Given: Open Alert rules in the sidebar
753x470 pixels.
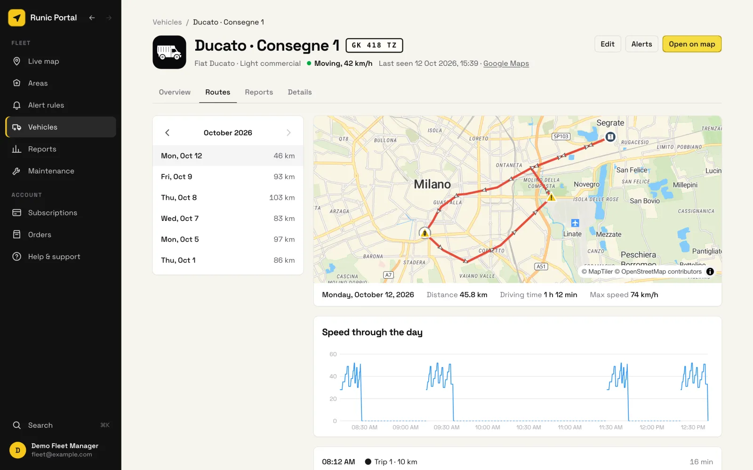Looking at the screenshot, I should [x=61, y=105].
